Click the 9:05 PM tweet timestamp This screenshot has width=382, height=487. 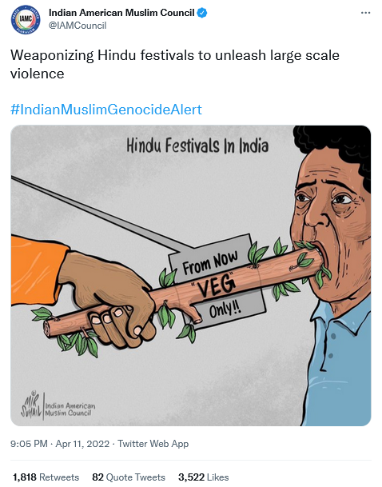tap(29, 444)
